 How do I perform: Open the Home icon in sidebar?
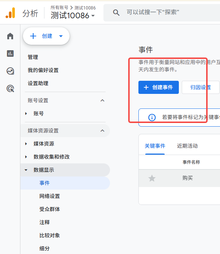tap(10, 36)
